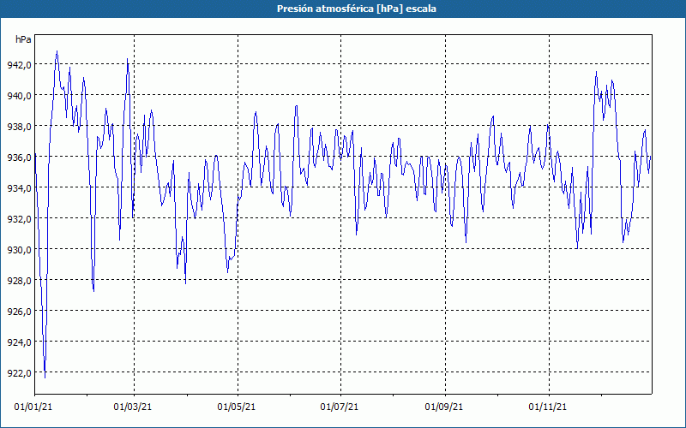This screenshot has height=428, width=686.
Task: Select the 924,0 y-axis value
Action: (19, 342)
